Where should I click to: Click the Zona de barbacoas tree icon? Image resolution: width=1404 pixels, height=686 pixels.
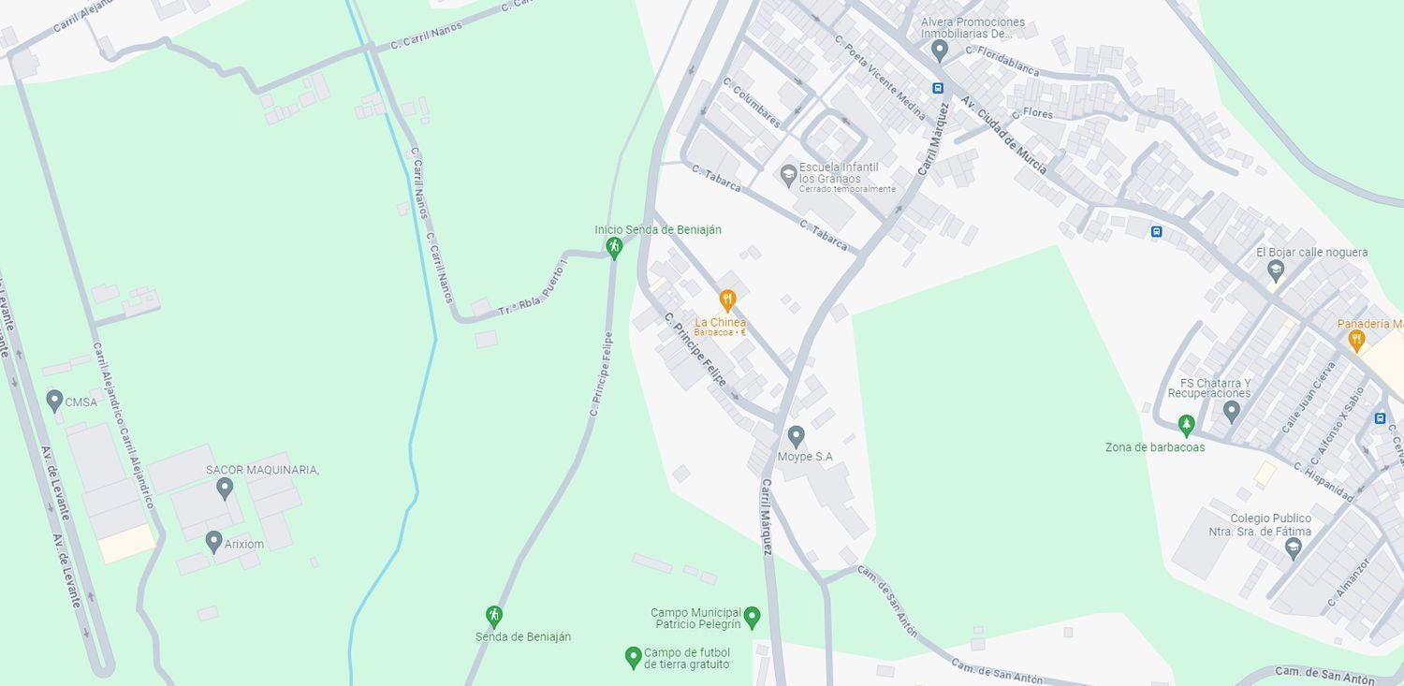pyautogui.click(x=1186, y=426)
